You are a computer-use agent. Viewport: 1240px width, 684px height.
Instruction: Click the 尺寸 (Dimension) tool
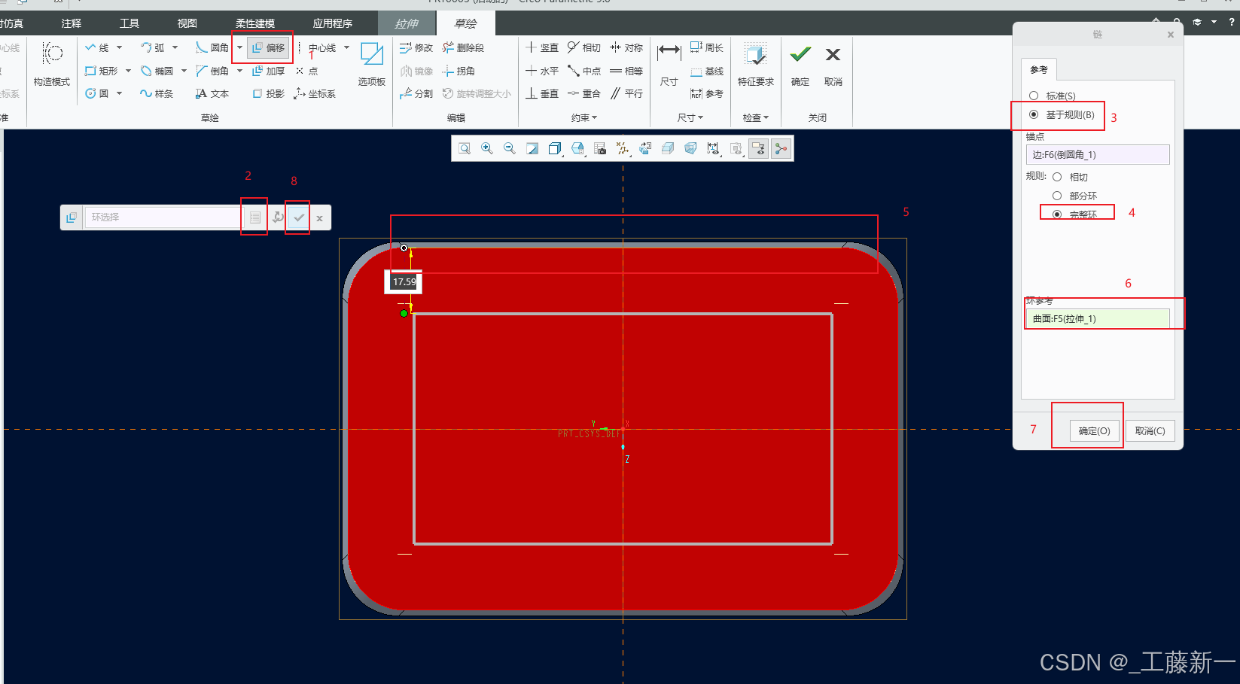click(669, 64)
